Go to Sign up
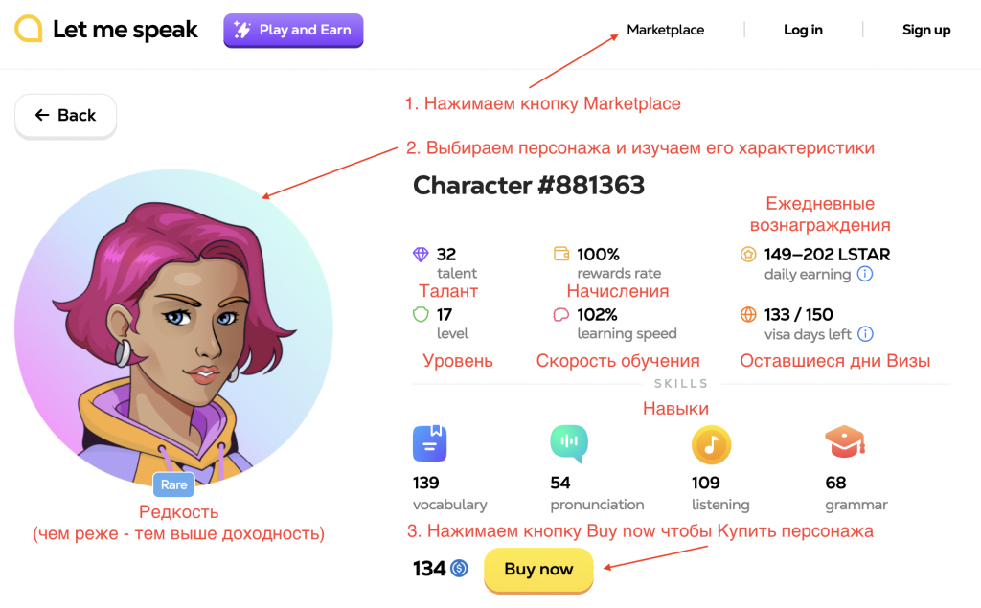This screenshot has height=608, width=981. [926, 30]
